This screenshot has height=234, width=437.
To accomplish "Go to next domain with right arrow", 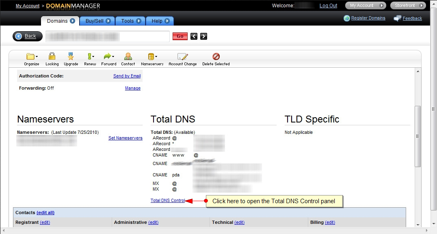I will tap(204, 36).
